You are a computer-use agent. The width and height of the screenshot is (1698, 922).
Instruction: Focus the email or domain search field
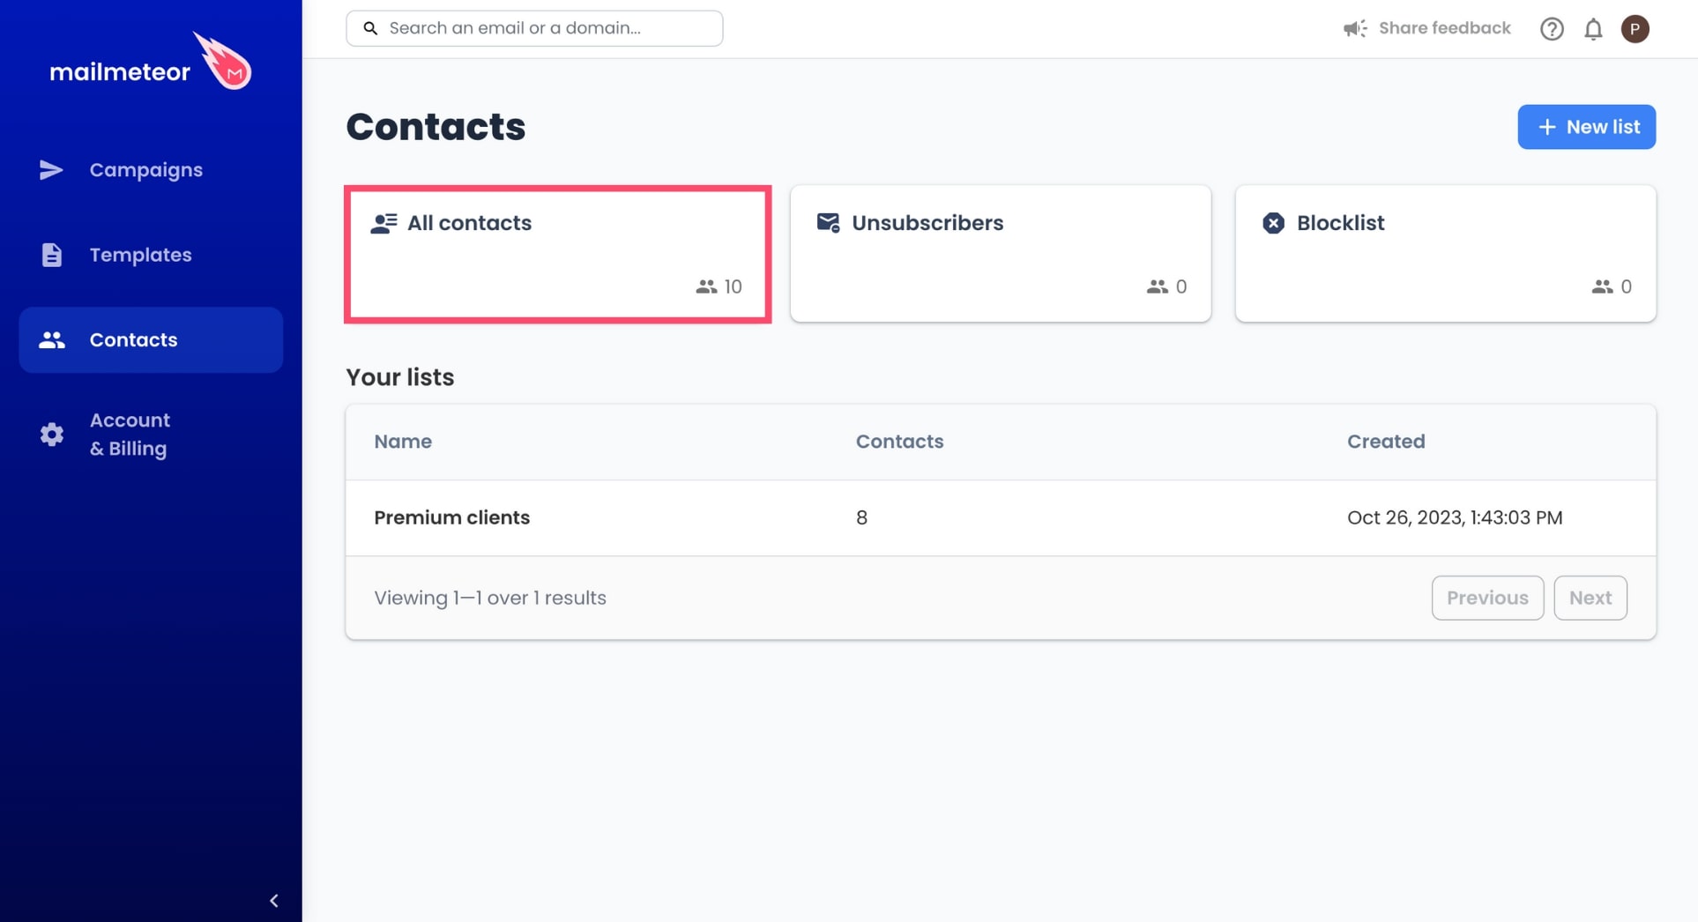point(534,28)
